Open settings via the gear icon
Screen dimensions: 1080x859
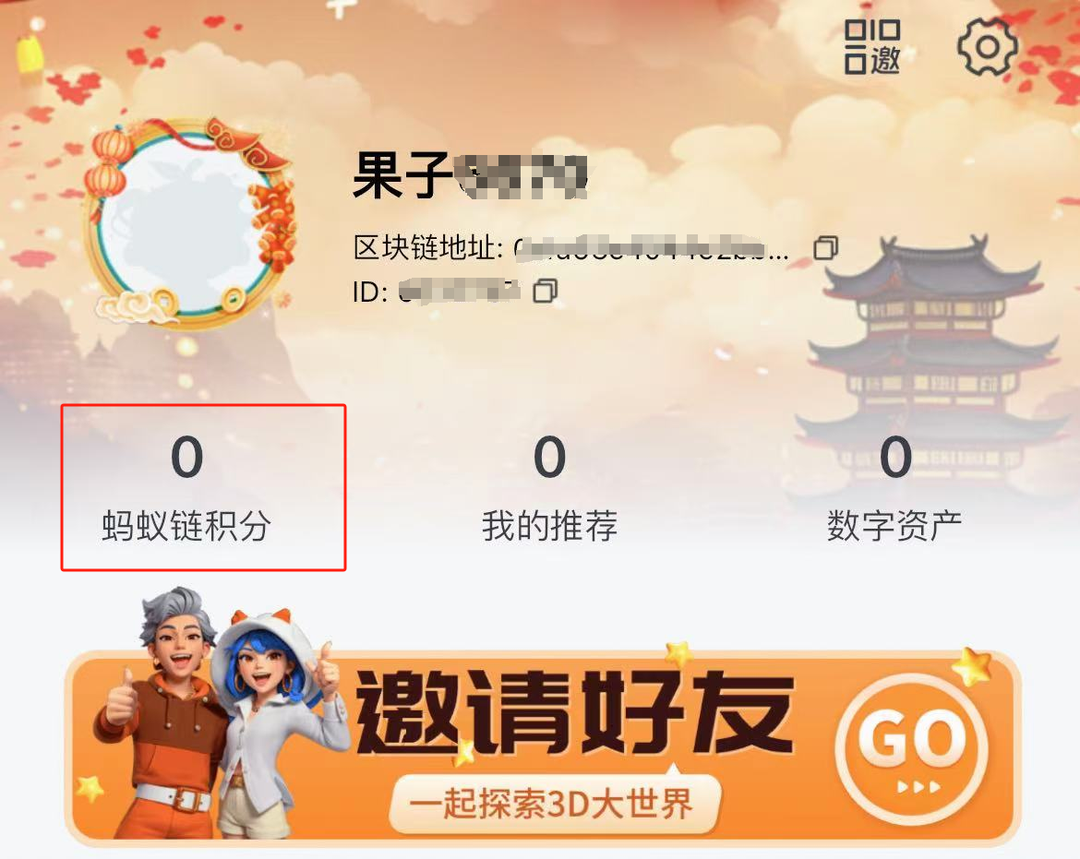[x=987, y=47]
